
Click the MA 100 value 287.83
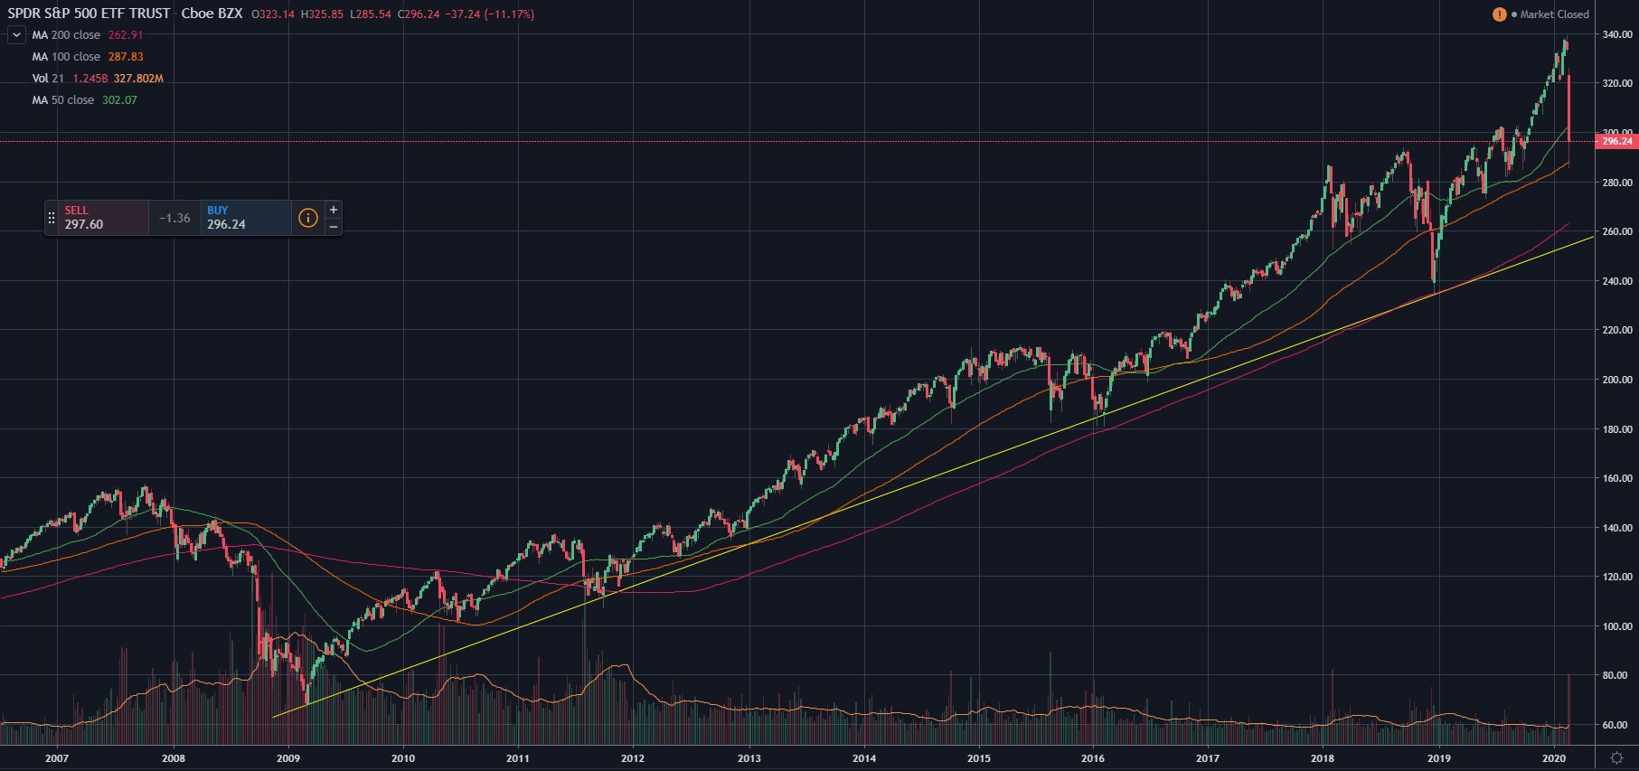(x=126, y=57)
